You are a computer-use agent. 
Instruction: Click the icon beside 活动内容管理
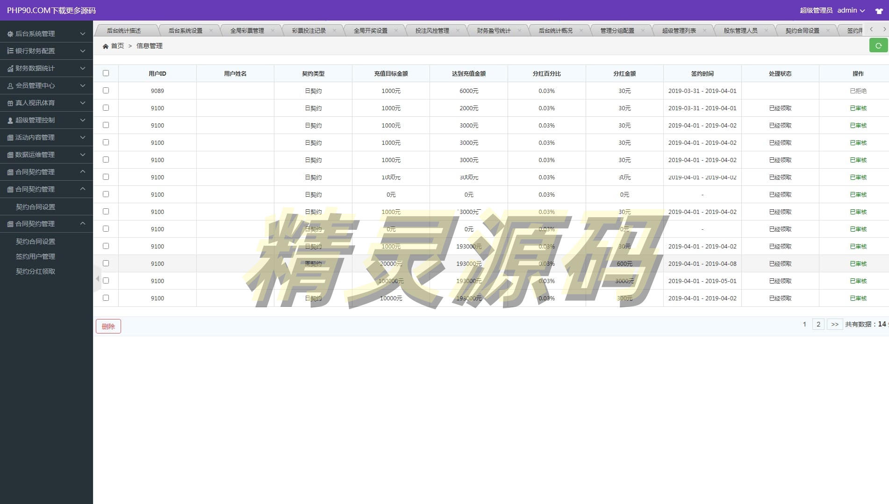click(x=10, y=137)
